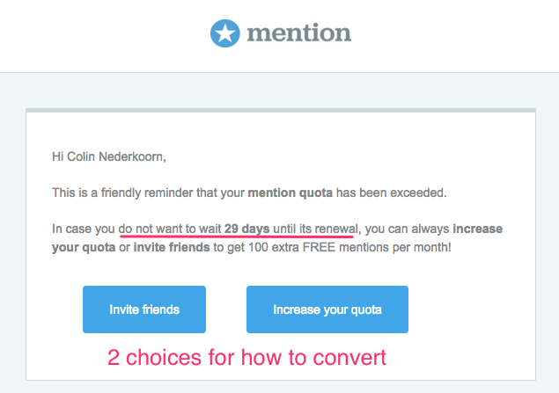Open the mention wordmark in the header
This screenshot has width=559, height=393.
tap(299, 33)
